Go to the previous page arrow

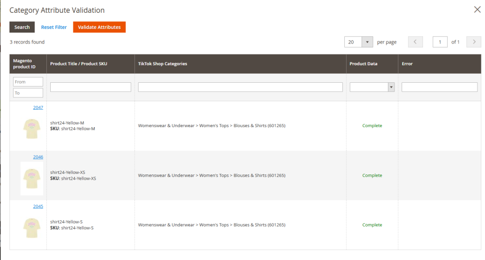(x=415, y=42)
